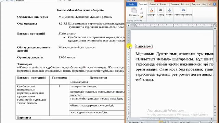The image size is (219, 123).
Task: Click the Білім алушы italic text
Action: point(67,33)
